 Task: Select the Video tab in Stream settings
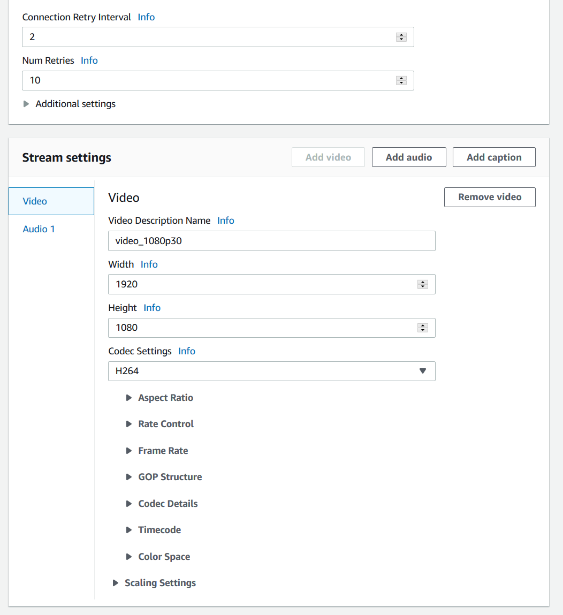pos(51,201)
